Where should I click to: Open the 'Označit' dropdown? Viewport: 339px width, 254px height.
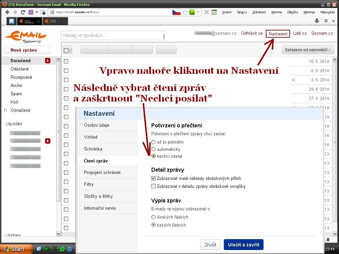(x=121, y=50)
